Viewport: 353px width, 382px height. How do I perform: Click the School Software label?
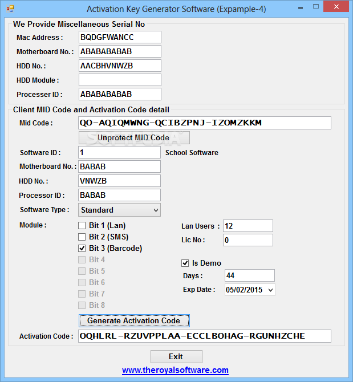(x=192, y=152)
